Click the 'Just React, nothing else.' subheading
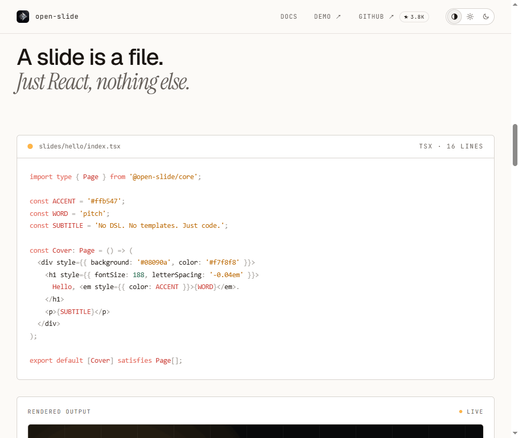Viewport: 519px width, 438px height. 101,82
